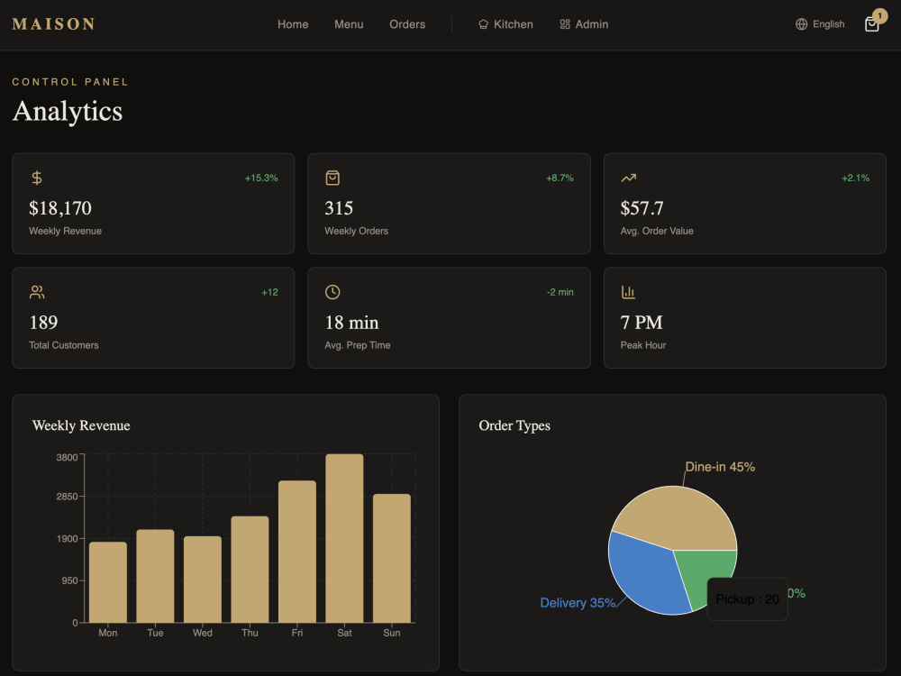Click the people Total Customers icon
901x676 pixels.
(37, 292)
